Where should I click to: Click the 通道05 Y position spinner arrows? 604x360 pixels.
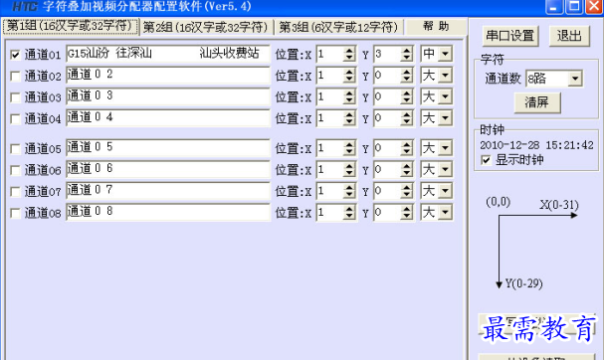click(407, 148)
